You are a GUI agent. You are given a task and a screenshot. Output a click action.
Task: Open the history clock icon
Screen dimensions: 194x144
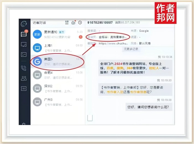(x=80, y=23)
